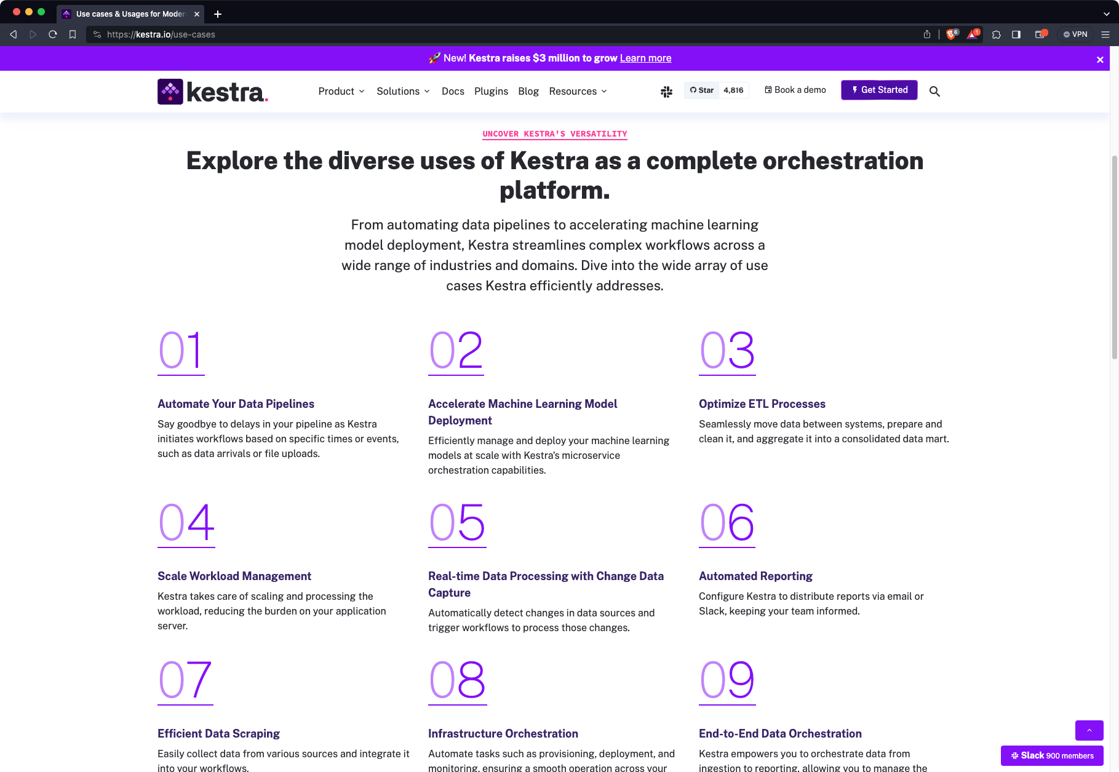The height and width of the screenshot is (772, 1119).
Task: Open the browser extensions puzzle icon
Action: [996, 34]
